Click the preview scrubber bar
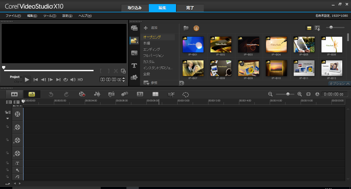 point(49,70)
